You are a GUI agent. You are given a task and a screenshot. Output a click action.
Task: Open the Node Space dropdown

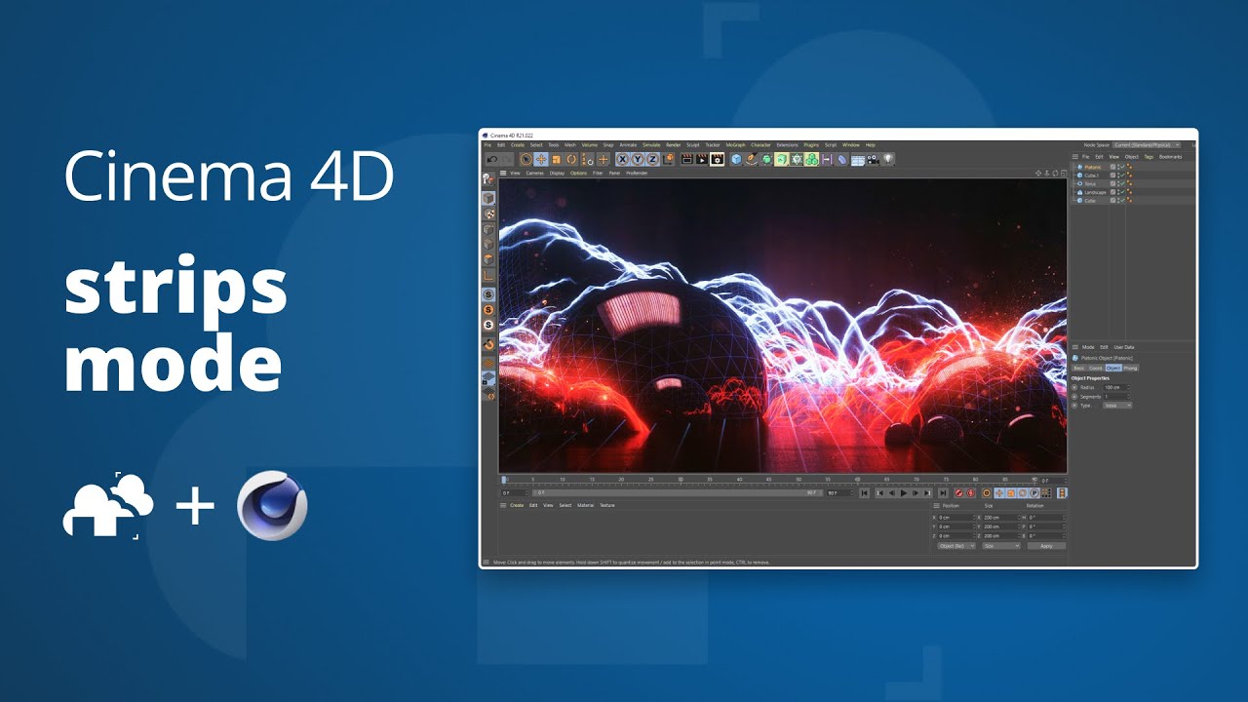click(1147, 144)
